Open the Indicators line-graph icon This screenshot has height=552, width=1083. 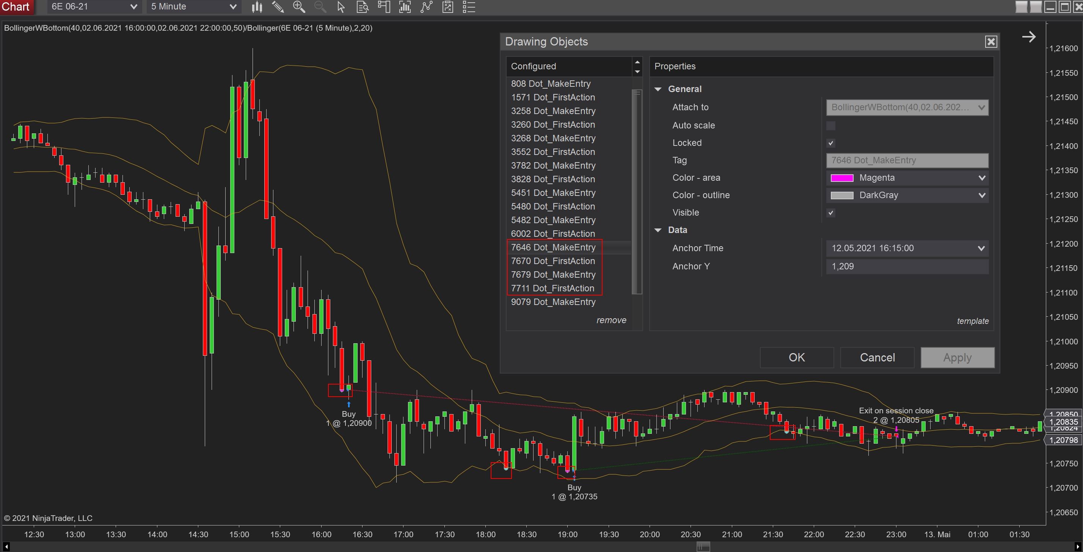pyautogui.click(x=426, y=7)
